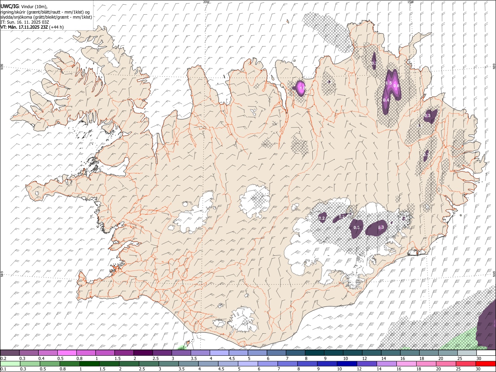Click the "0.2" value on the glacier
The height and width of the screenshot is (372, 496).
point(322,219)
